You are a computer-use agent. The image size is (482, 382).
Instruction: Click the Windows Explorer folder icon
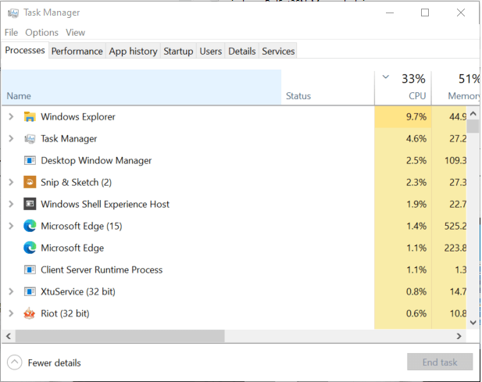click(30, 116)
